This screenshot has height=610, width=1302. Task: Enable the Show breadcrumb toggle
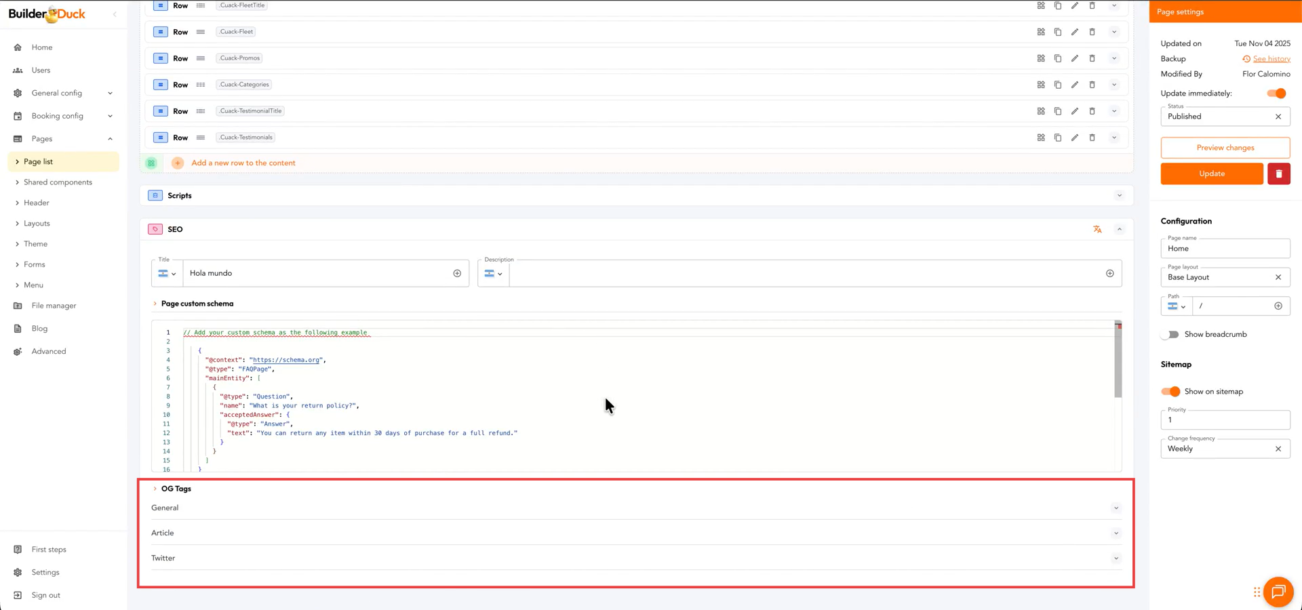click(1170, 335)
